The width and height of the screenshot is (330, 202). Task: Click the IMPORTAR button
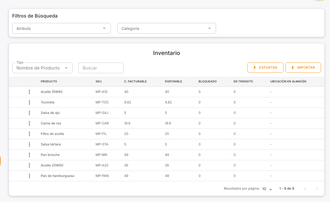[x=303, y=68]
